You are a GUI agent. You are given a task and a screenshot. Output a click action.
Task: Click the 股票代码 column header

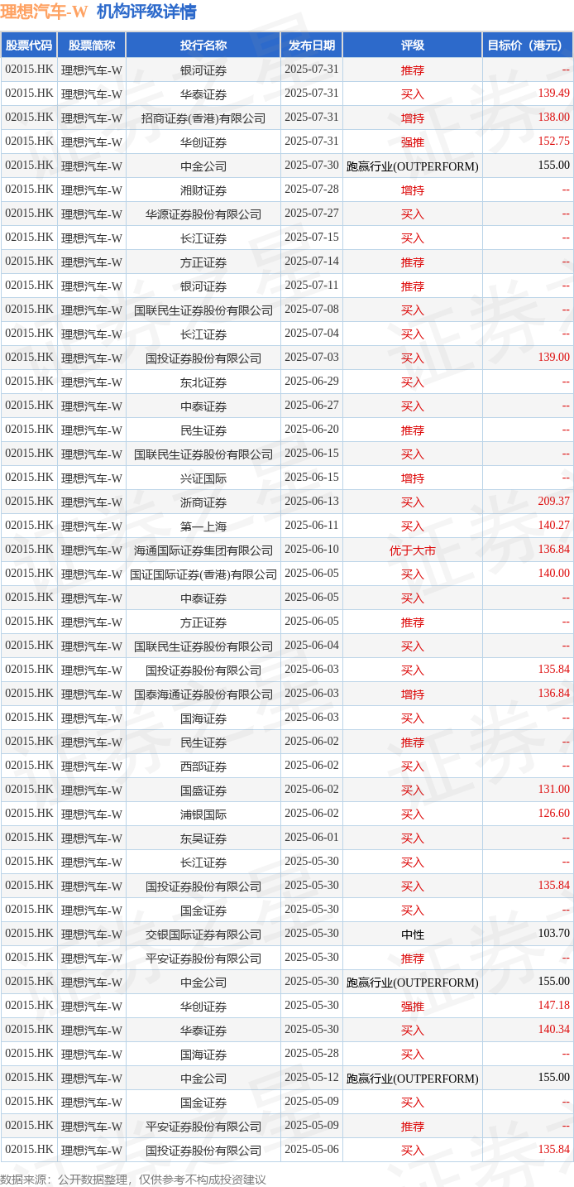click(x=29, y=46)
